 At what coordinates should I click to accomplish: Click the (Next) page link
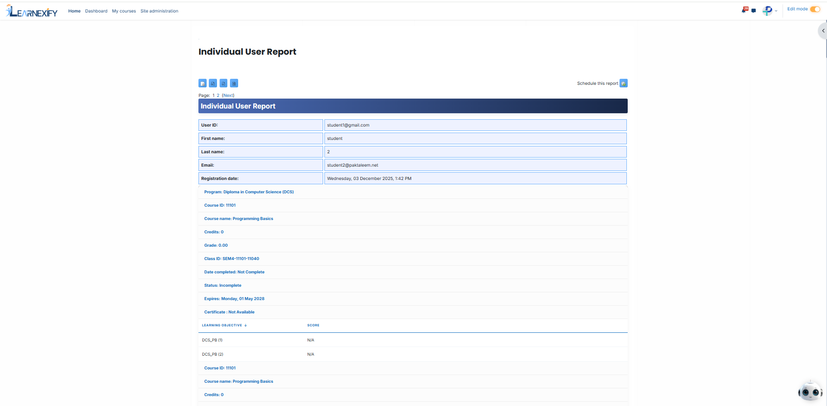pos(228,96)
